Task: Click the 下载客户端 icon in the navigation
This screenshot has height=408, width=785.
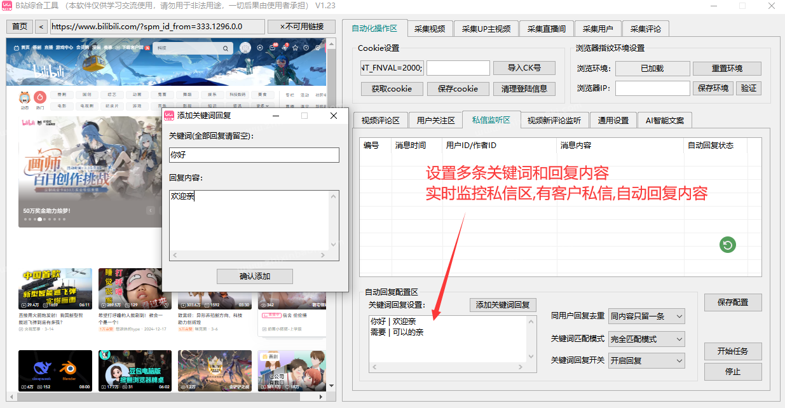Action: pos(117,48)
